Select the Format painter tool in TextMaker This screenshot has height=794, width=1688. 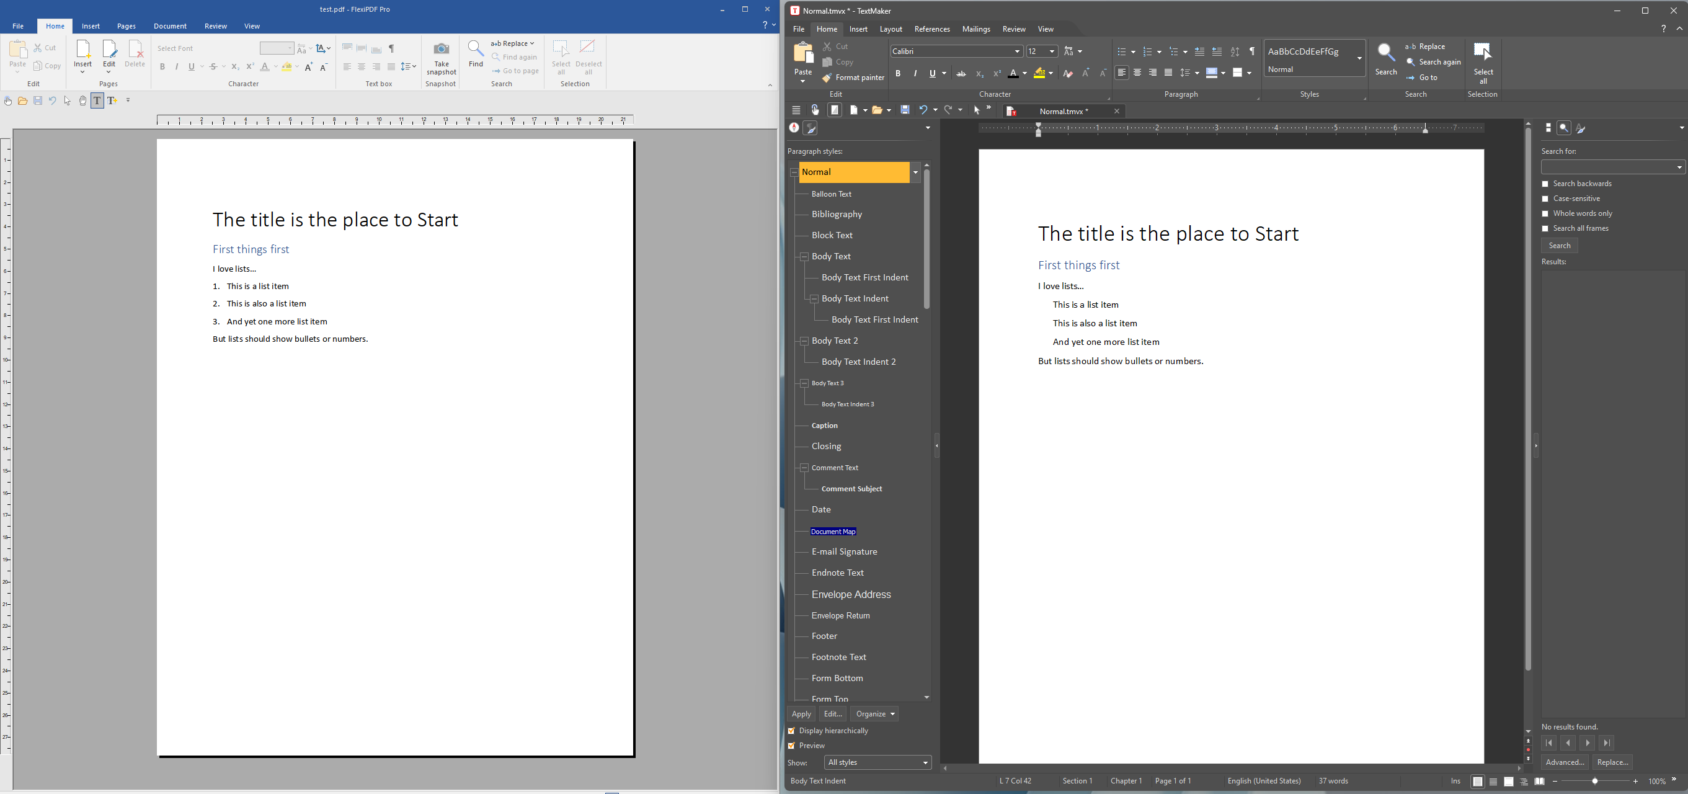pyautogui.click(x=853, y=78)
